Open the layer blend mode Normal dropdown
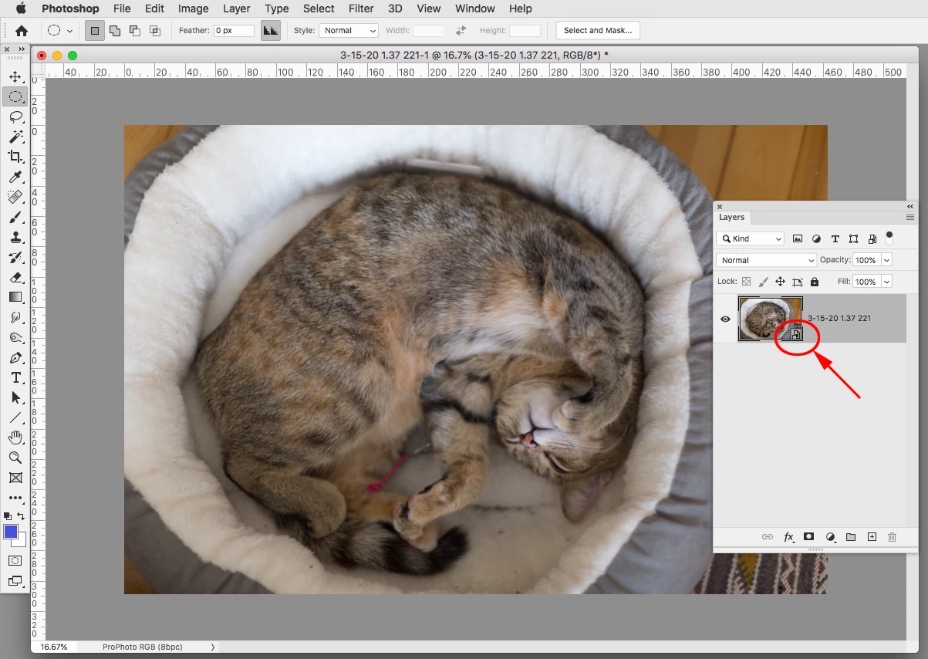The height and width of the screenshot is (659, 928). (x=766, y=260)
